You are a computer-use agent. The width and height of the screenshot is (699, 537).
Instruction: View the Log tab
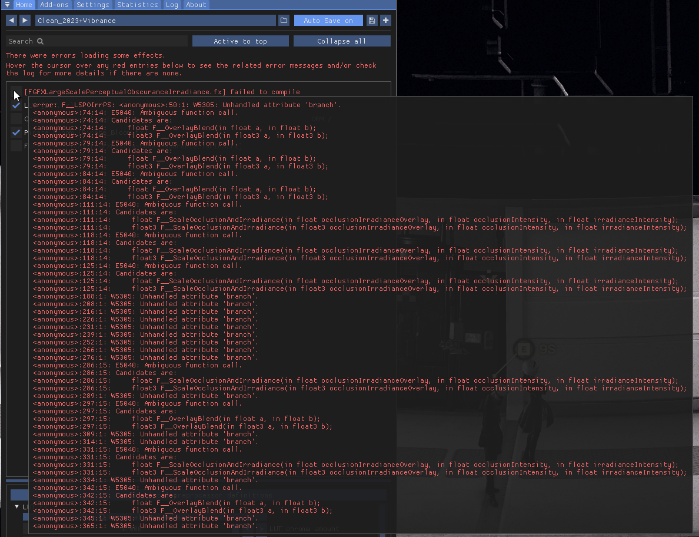(x=172, y=5)
